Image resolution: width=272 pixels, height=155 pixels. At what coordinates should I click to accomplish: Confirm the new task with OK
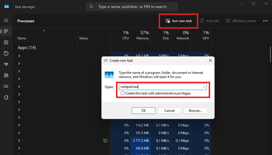pos(144,110)
